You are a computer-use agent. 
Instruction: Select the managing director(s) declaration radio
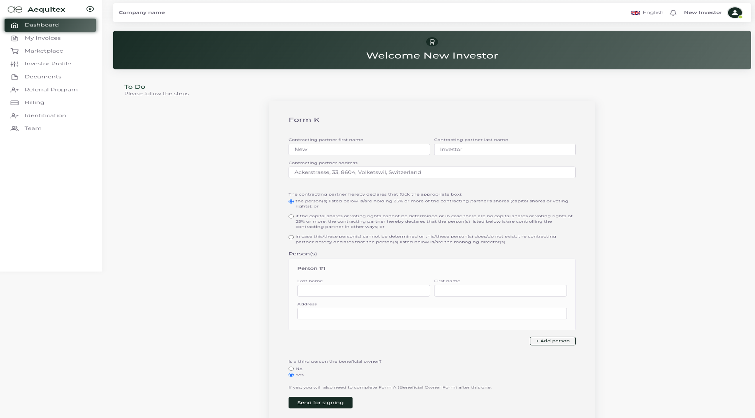[x=291, y=237]
